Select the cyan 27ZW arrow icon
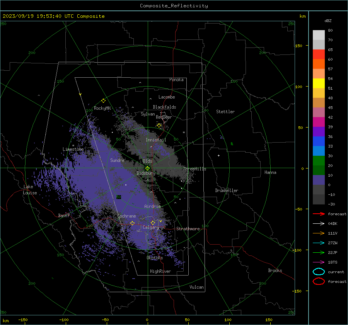Image resolution: width=348 pixels, height=325 pixels. point(319,243)
